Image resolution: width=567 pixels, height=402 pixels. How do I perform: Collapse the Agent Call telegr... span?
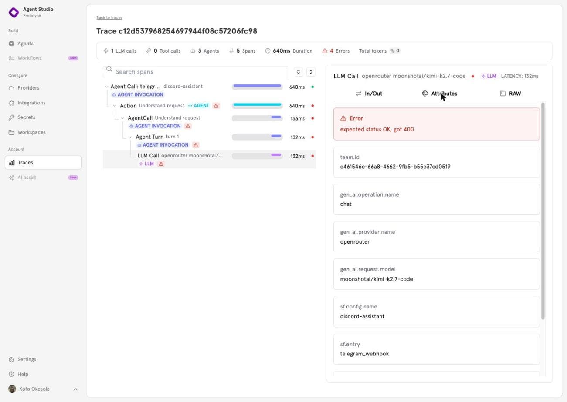click(106, 87)
